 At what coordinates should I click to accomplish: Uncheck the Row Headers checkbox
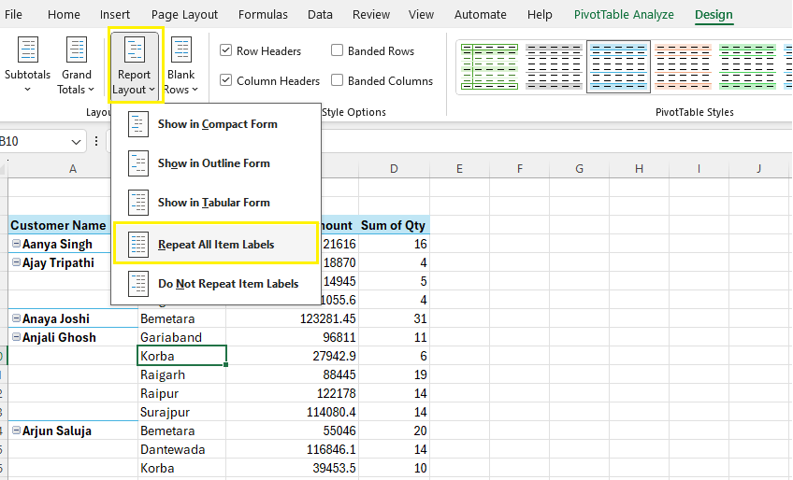coord(226,50)
